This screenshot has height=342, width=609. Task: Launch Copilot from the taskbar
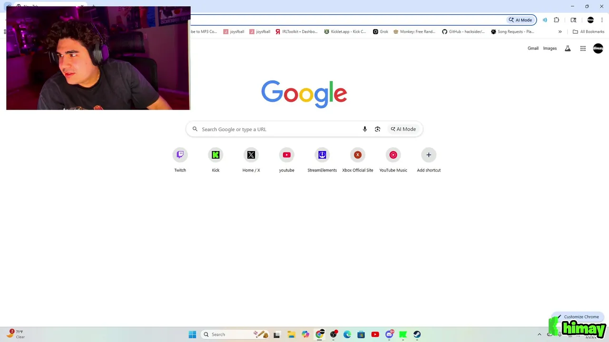click(305, 334)
